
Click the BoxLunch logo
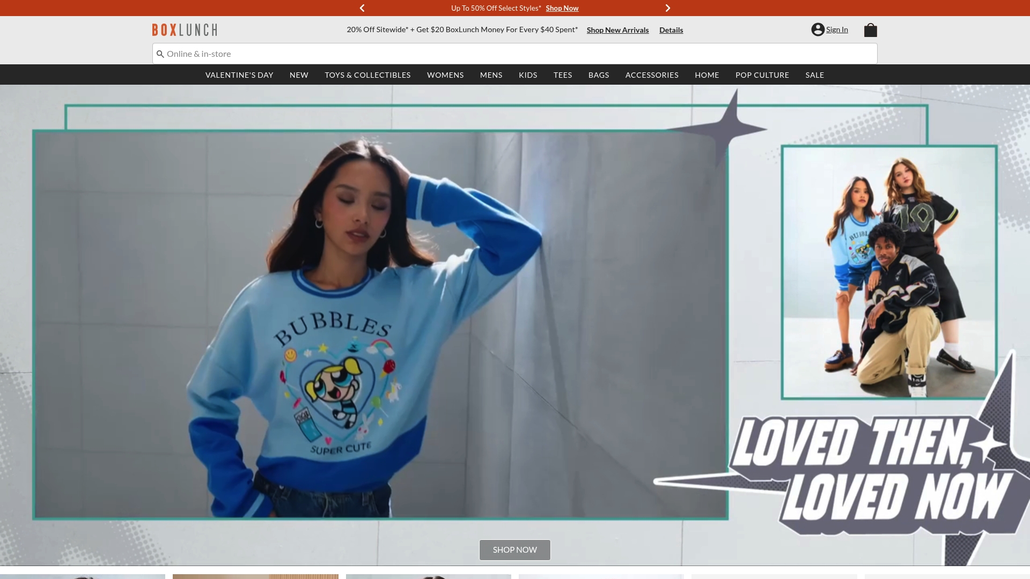185,29
